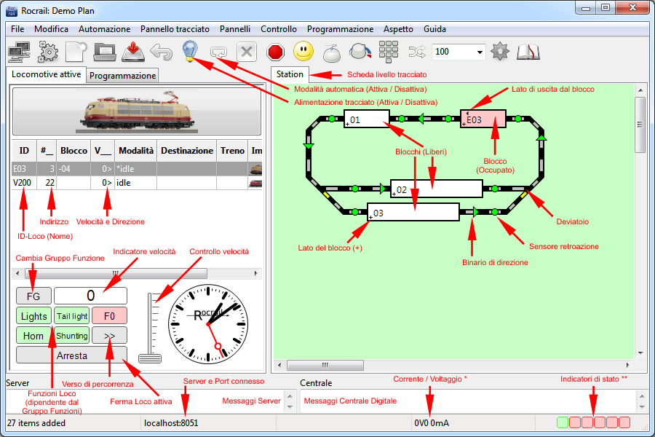Click the save plan download icon
Screen dimensions: 655x437
132,52
